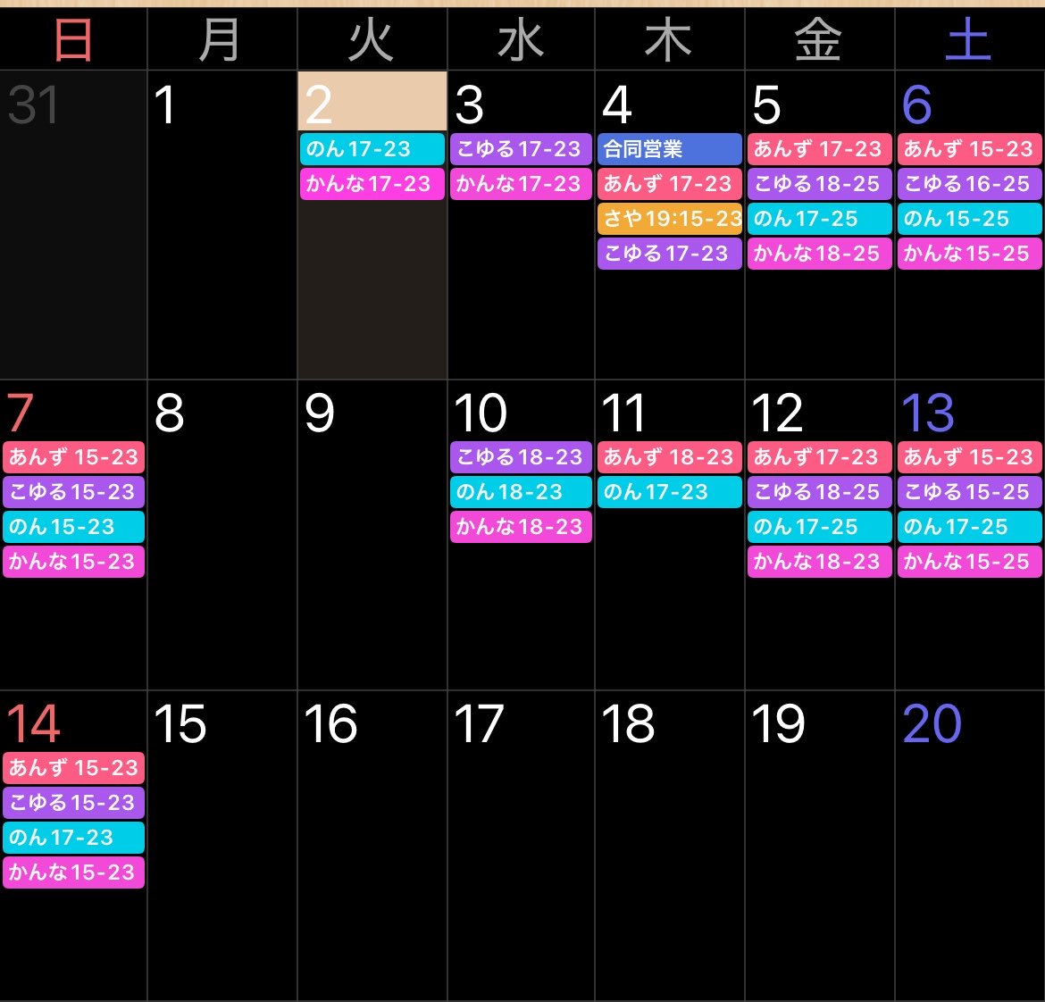Open the かんな 15-23 event on day 14
The image size is (1045, 1002).
pyautogui.click(x=74, y=873)
